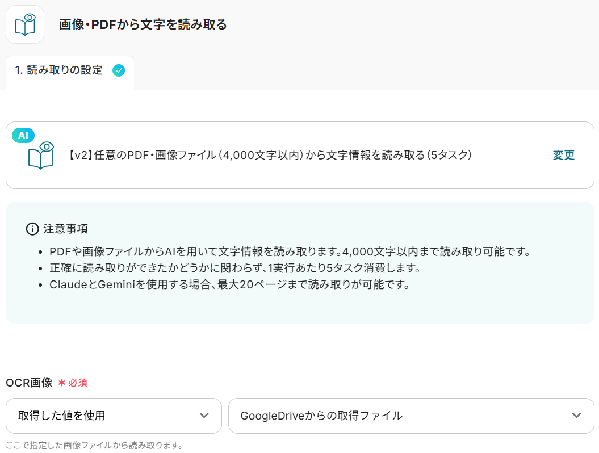Image resolution: width=599 pixels, height=453 pixels.
Task: Select the 【v2】任意のPDF・画像ファイル action text
Action: pos(270,155)
